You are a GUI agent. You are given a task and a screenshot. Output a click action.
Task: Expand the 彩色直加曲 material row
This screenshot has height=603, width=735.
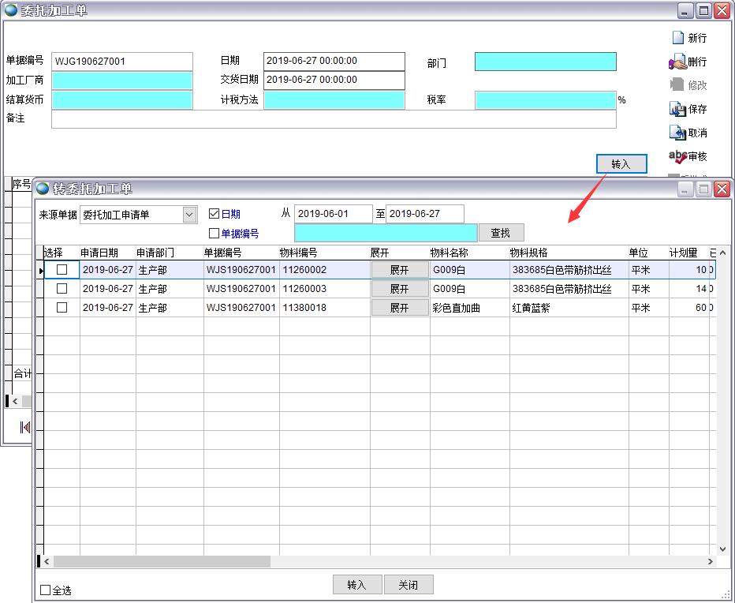point(400,308)
